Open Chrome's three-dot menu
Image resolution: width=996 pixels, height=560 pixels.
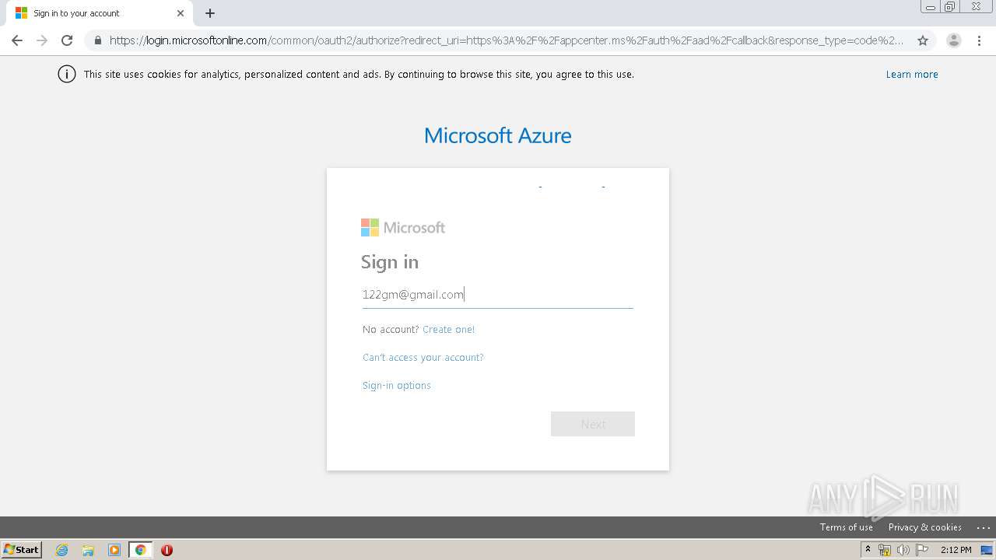(979, 40)
